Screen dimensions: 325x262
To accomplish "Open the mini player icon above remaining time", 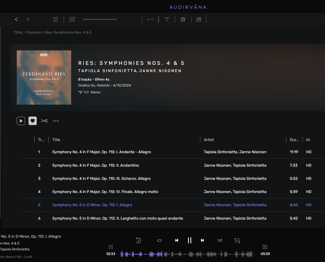I will [x=265, y=247].
